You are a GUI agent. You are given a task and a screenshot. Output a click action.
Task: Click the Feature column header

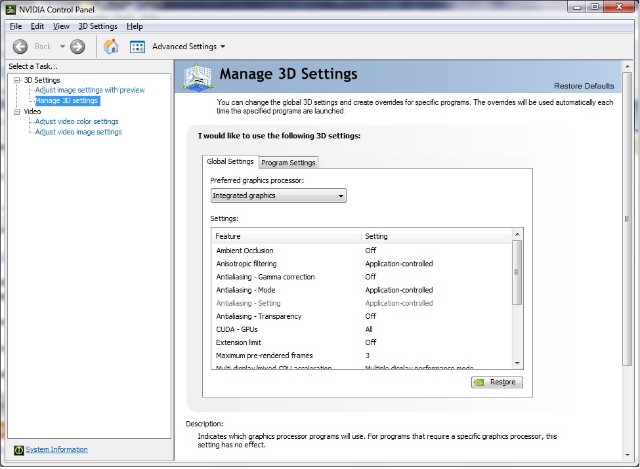pos(286,236)
